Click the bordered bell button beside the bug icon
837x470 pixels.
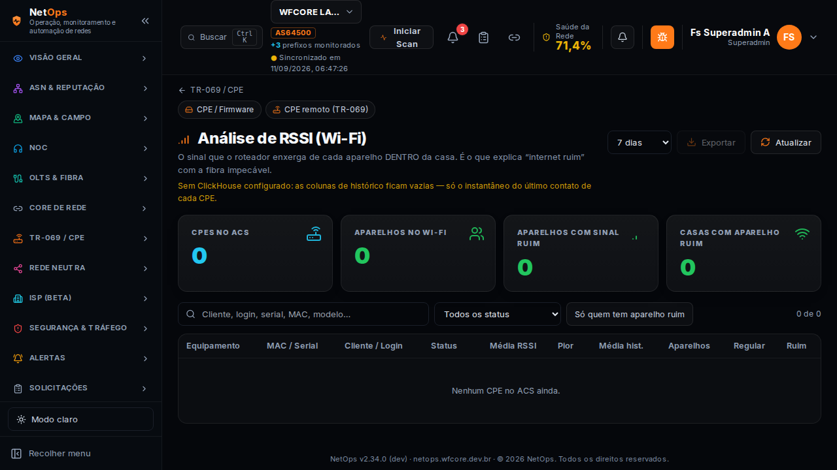click(x=623, y=37)
